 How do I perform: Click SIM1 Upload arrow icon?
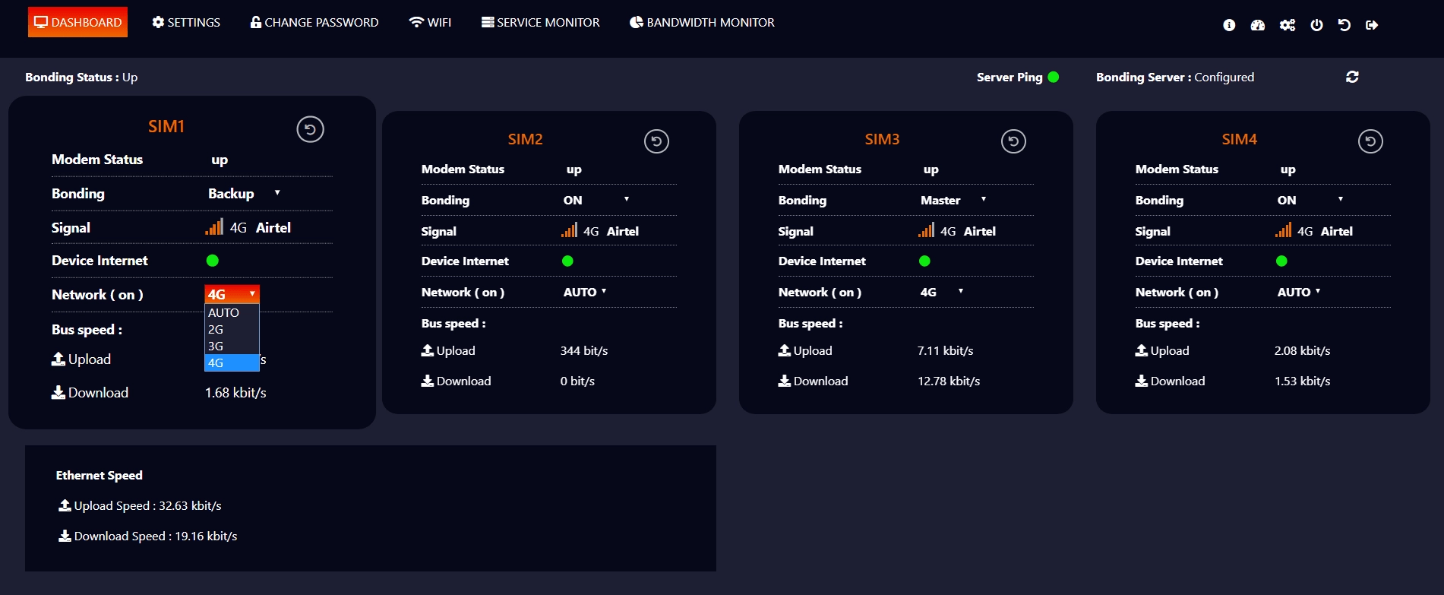[58, 359]
